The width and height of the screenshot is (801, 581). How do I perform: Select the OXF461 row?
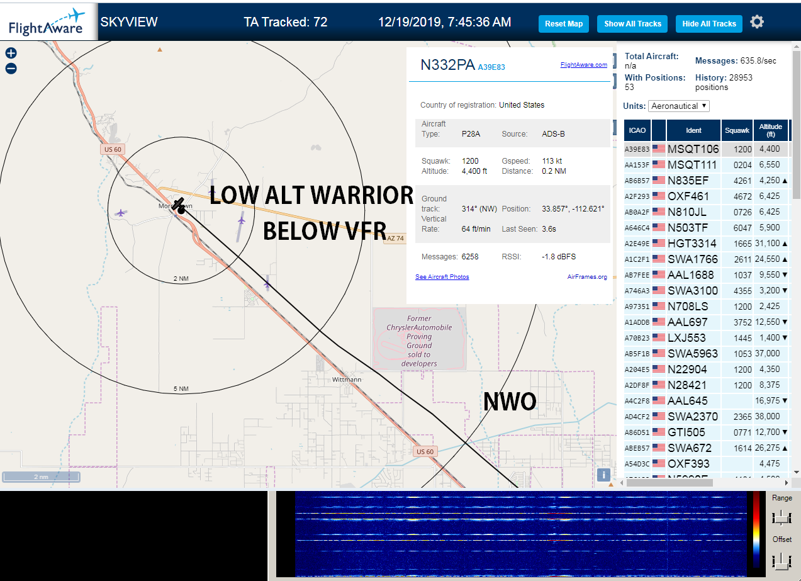706,196
